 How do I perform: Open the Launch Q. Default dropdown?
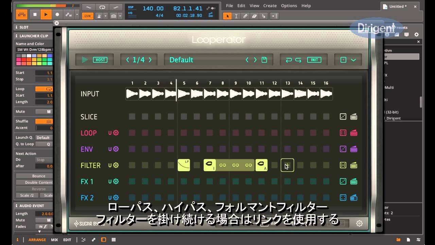pyautogui.click(x=44, y=137)
